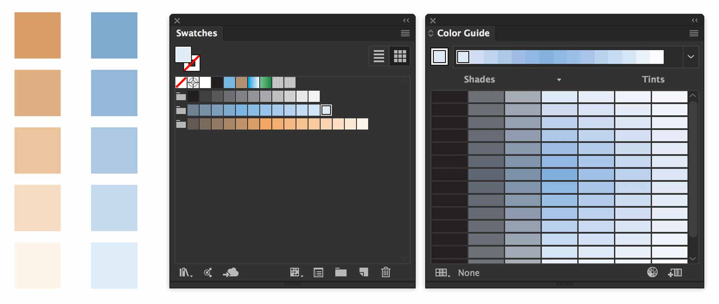Limit color group to swatch library icon
719x304 pixels.
[x=443, y=273]
